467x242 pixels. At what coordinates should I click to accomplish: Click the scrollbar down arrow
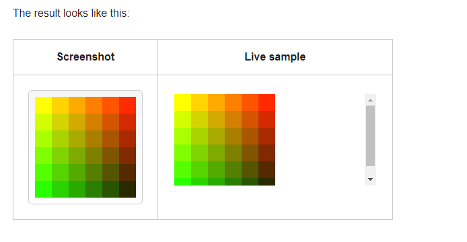370,179
